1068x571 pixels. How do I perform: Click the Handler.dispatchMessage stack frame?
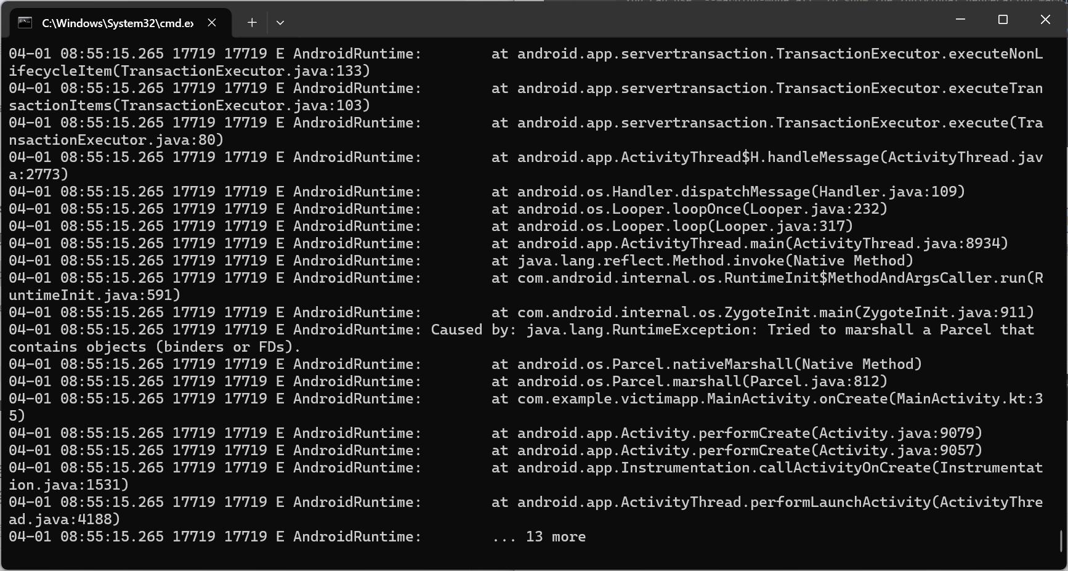pyautogui.click(x=741, y=192)
